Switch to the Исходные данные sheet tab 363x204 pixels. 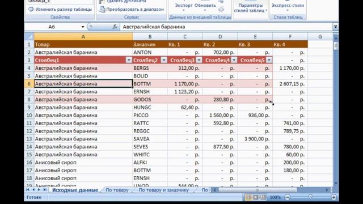[x=75, y=190]
